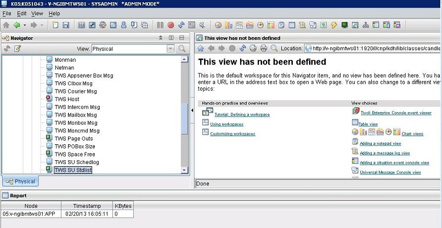Viewport: 442px width, 228px height.
Task: Click browser view Home icon beside Location
Action: [200, 48]
